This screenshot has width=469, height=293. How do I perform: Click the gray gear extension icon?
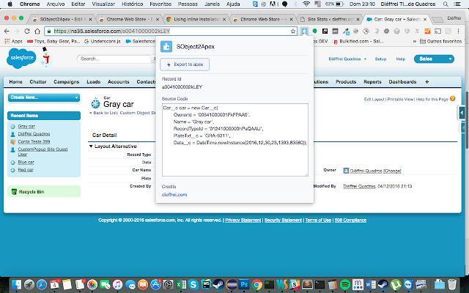387,31
